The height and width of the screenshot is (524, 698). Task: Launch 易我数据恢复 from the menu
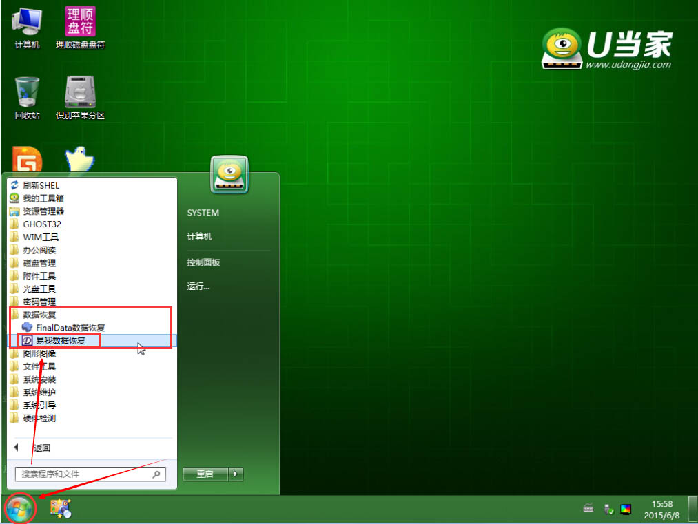click(x=61, y=340)
